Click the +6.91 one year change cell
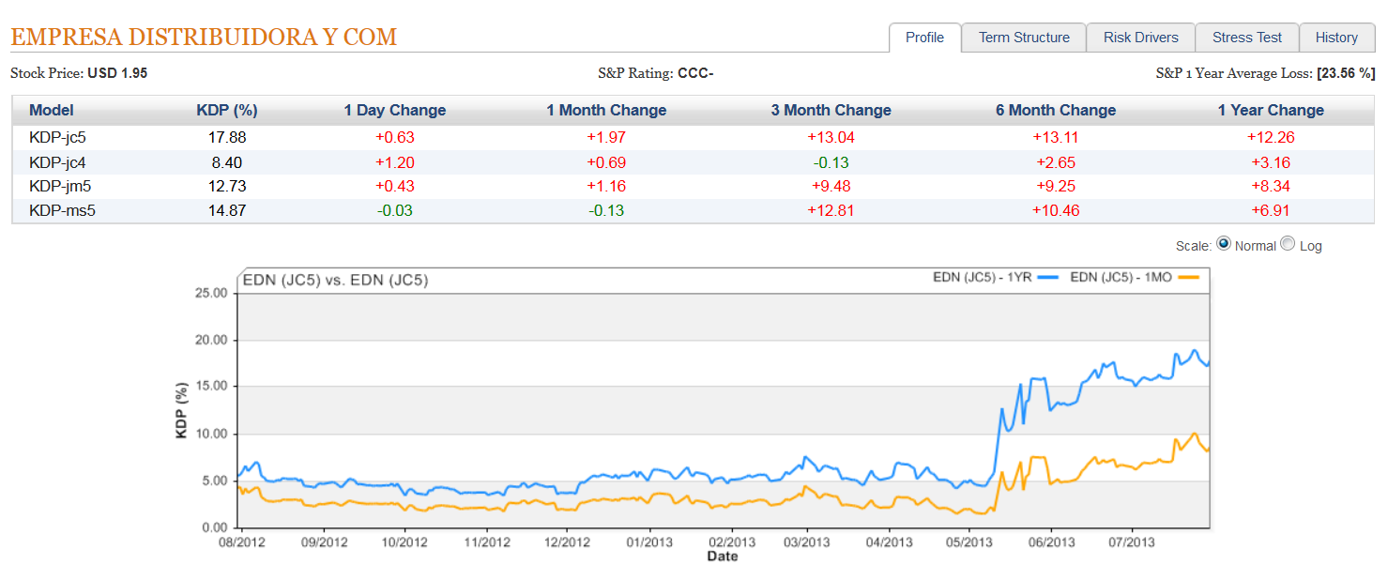Screen dimensions: 1388x565 pyautogui.click(x=1271, y=210)
